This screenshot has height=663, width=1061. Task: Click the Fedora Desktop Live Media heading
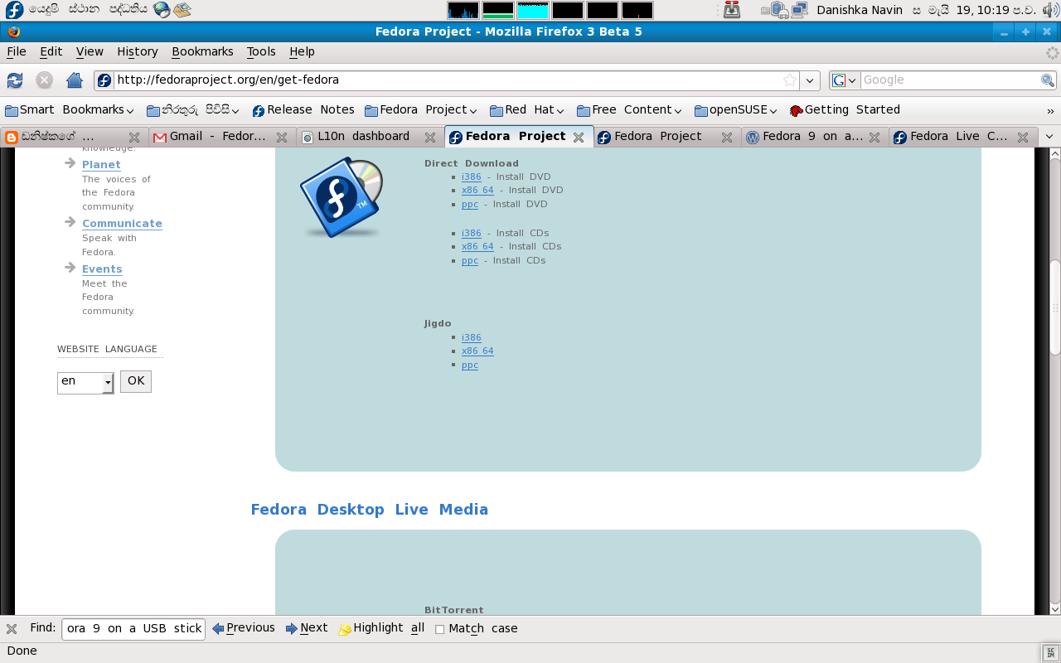pyautogui.click(x=370, y=510)
